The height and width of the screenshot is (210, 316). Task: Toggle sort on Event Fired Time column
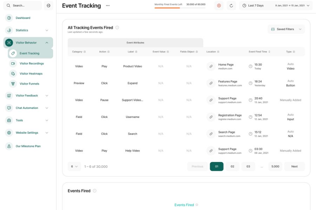[269, 52]
